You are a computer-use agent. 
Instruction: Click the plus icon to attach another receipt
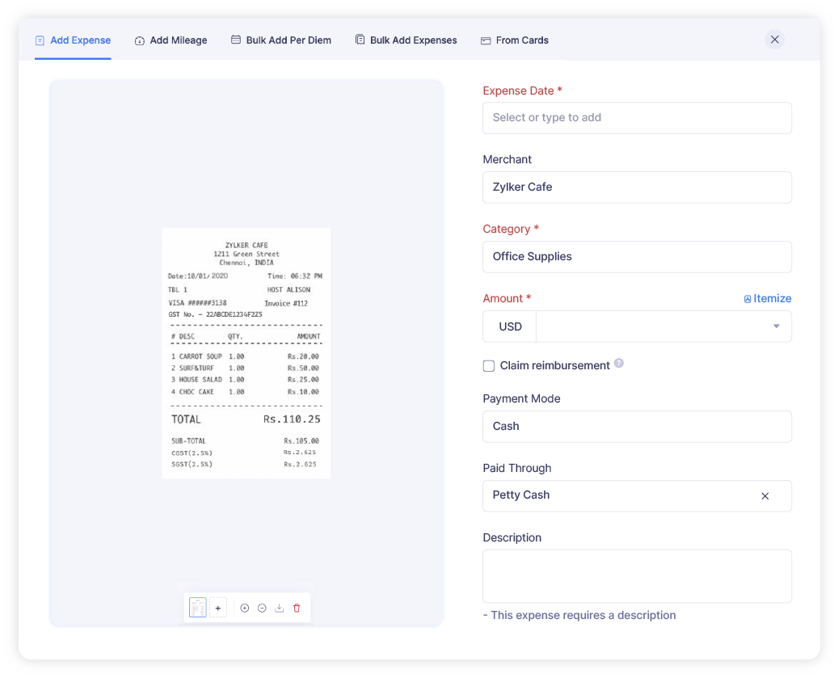[x=218, y=608]
